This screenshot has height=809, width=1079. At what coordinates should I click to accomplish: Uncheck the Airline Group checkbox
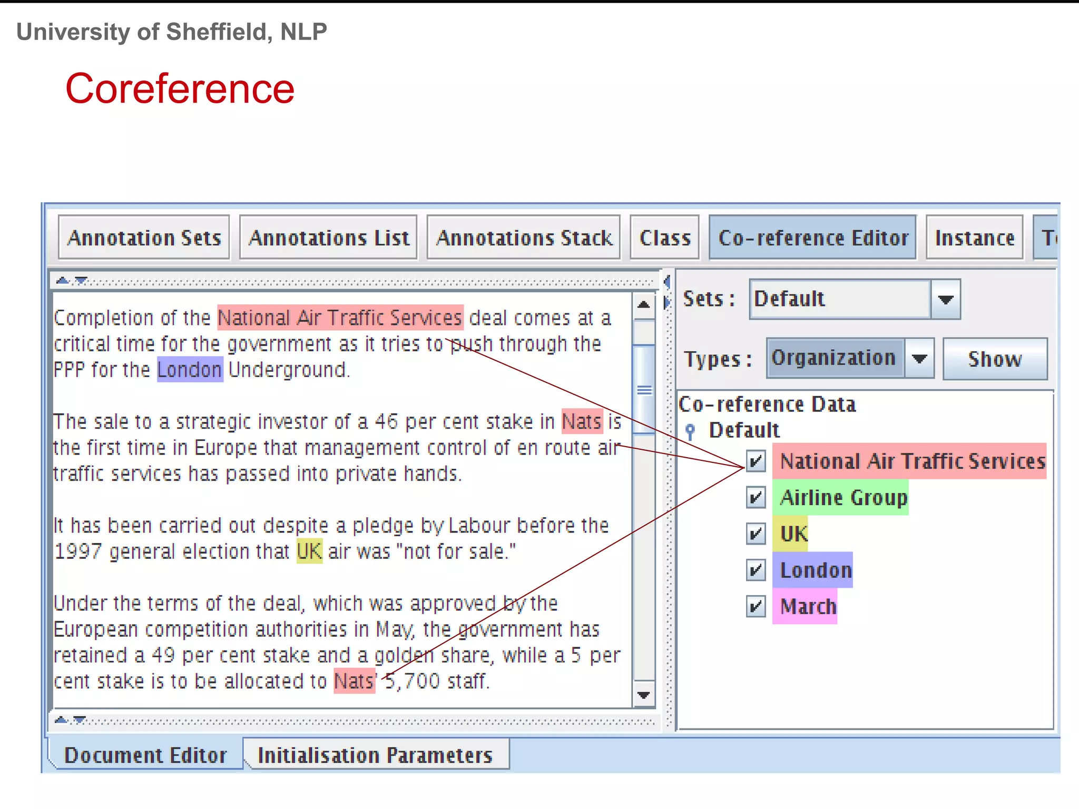[756, 497]
